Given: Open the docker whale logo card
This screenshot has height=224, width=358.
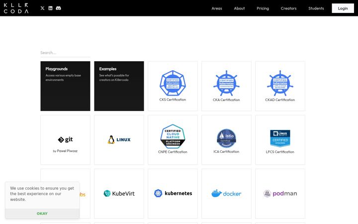Looking at the screenshot, I should coord(226,193).
